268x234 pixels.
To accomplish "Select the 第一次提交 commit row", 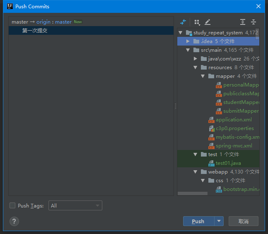I will point(91,30).
